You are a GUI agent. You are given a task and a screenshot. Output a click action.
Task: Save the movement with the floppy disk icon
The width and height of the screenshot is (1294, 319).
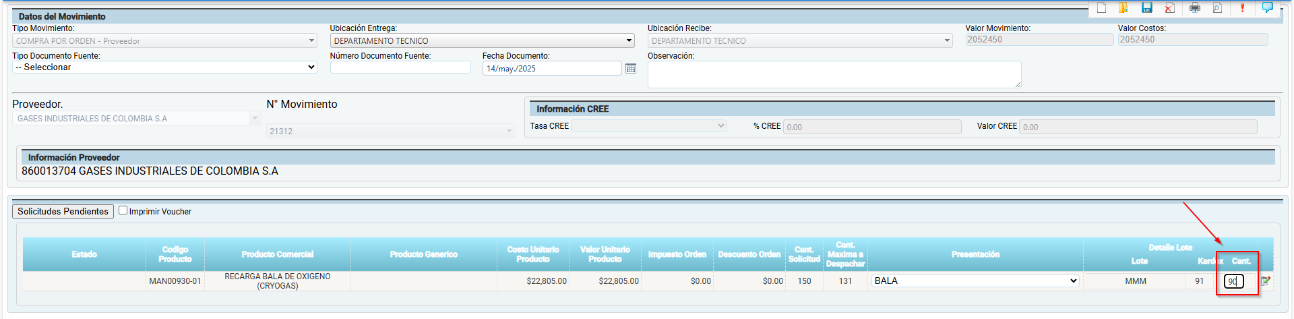[x=1146, y=8]
